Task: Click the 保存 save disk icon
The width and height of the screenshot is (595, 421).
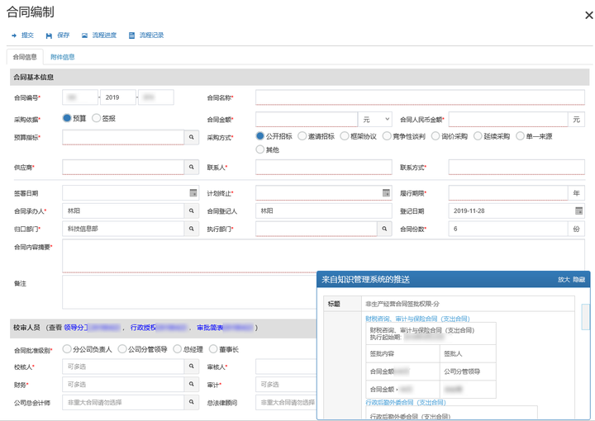Action: 49,35
